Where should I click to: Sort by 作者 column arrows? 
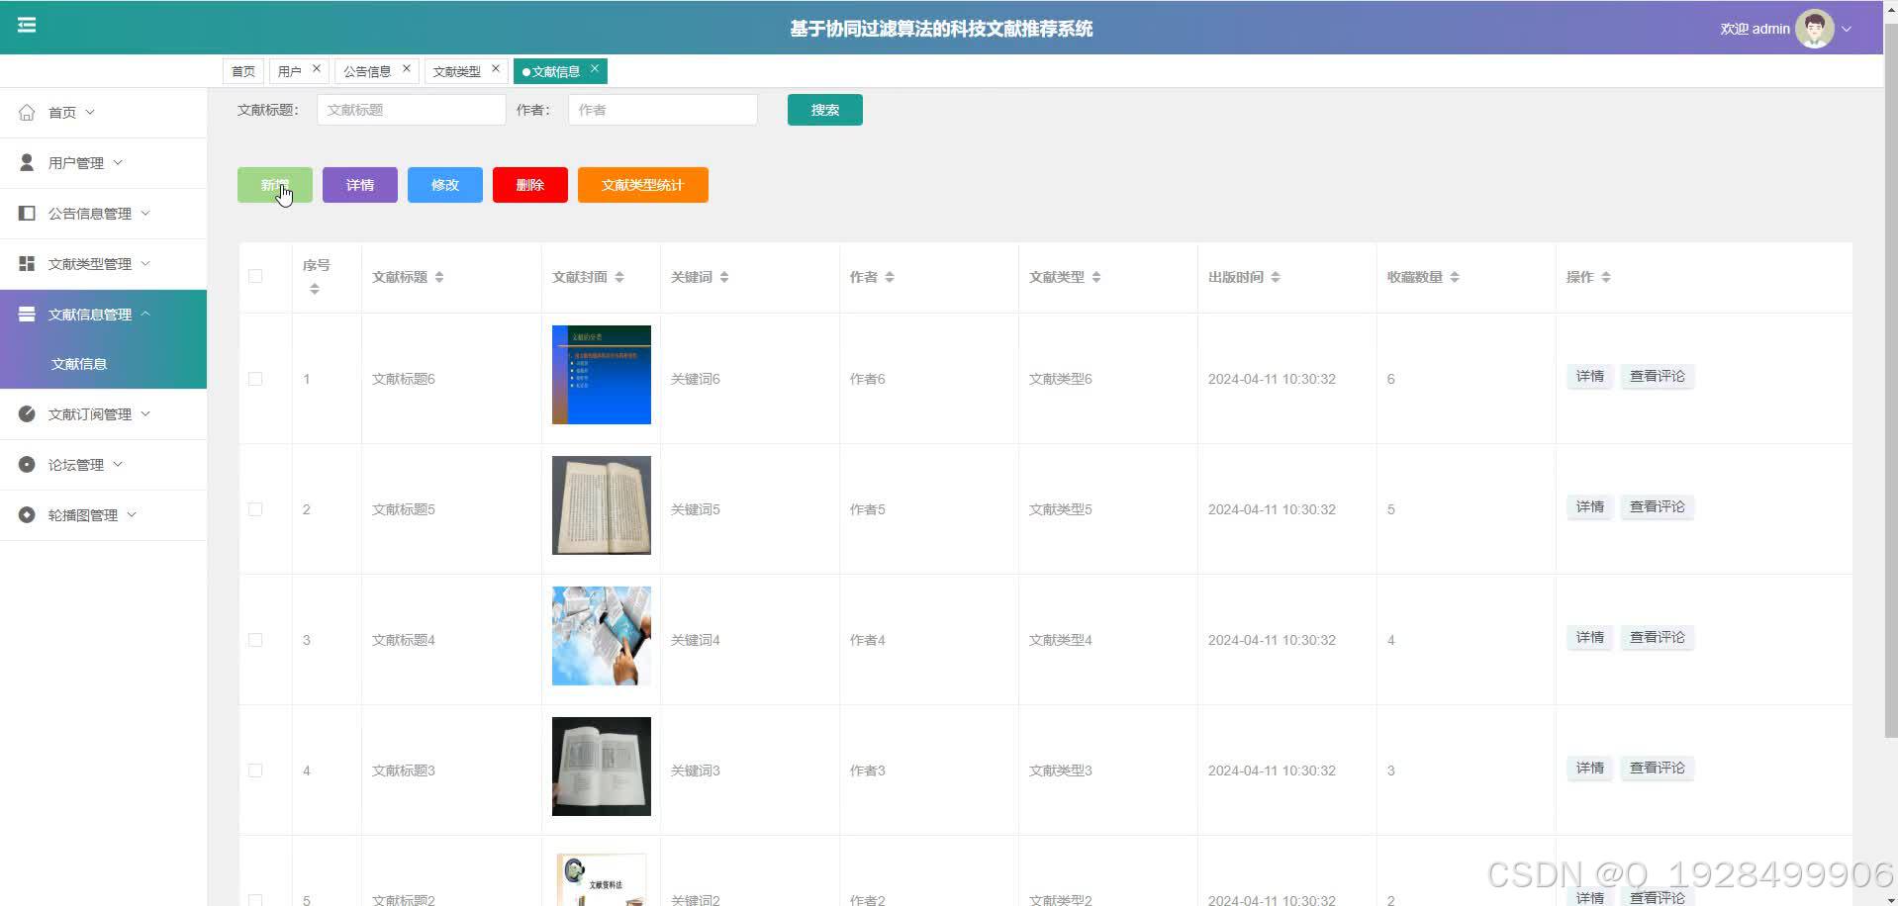click(x=890, y=277)
